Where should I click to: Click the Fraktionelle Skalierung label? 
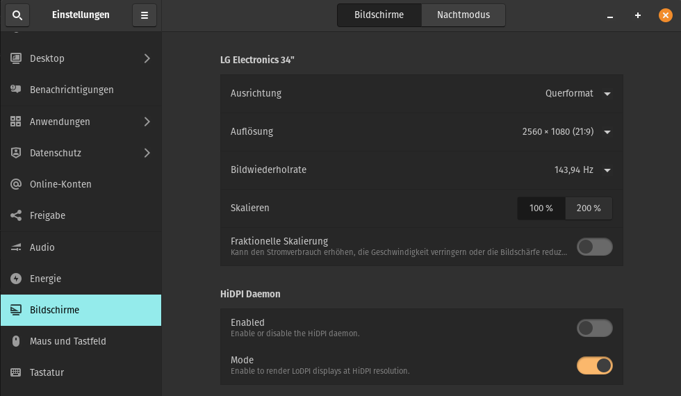point(279,241)
